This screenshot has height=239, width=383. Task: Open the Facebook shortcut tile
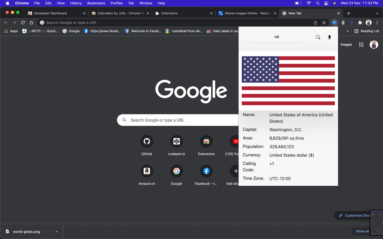[206, 175]
